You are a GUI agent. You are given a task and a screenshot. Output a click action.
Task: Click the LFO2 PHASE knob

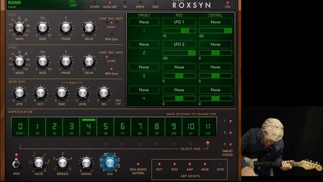tap(66, 62)
